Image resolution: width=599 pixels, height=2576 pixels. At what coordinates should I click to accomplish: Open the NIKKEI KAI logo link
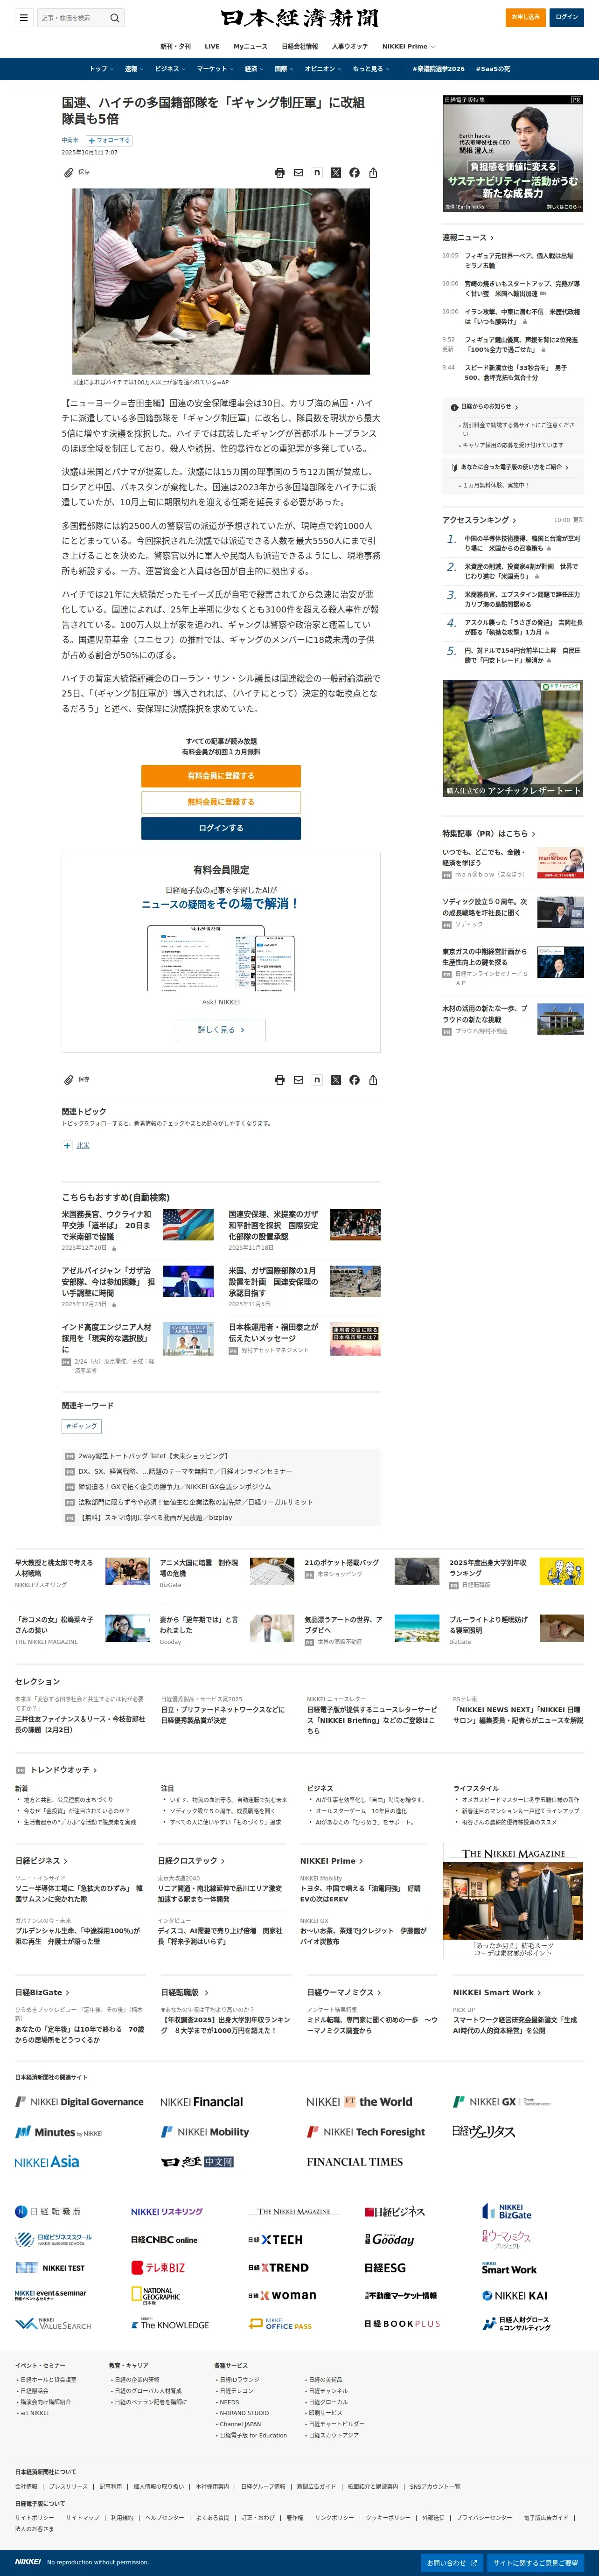(x=514, y=2296)
